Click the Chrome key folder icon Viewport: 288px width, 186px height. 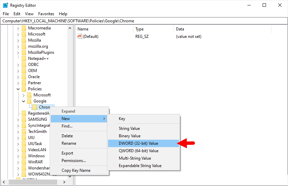click(x=35, y=107)
